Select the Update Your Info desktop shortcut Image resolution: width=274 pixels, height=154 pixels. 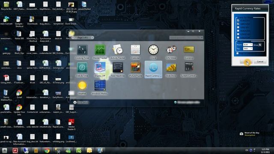coord(19,110)
